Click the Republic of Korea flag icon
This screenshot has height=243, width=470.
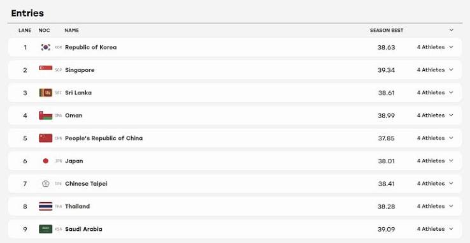point(46,47)
